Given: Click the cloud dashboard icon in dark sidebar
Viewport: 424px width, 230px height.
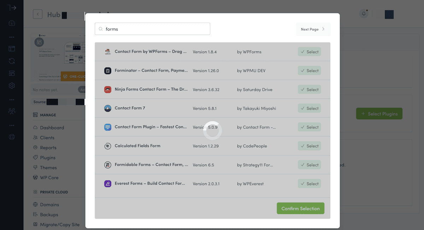Looking at the screenshot, I should 12,23.
